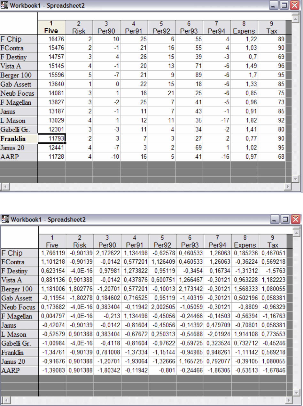
Task: Click the cell containing 0,781008
Action: coord(107,352)
